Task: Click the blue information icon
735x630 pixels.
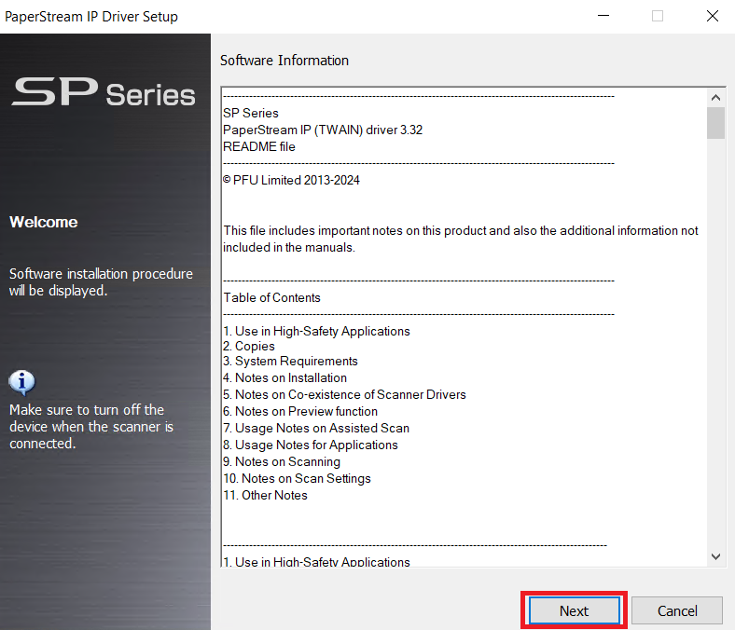Action: pos(21,382)
